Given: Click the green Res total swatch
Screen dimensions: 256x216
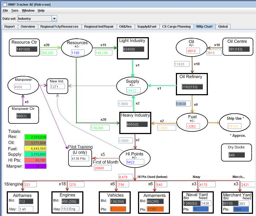Looking at the screenshot, I should point(35,137).
